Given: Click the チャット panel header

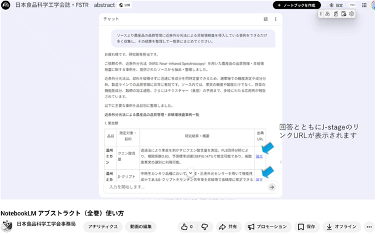Looking at the screenshot, I should (x=111, y=19).
